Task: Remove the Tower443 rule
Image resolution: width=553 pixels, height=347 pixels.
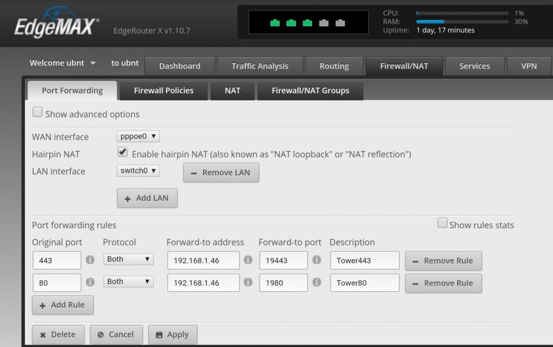Action: tap(444, 261)
